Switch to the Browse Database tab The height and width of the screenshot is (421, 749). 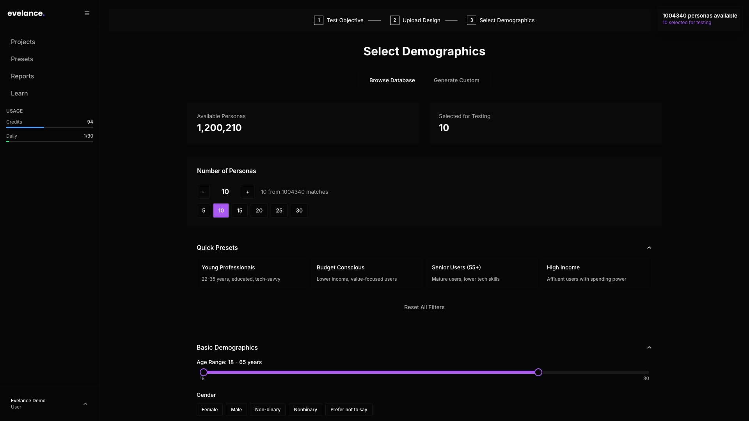click(x=392, y=80)
